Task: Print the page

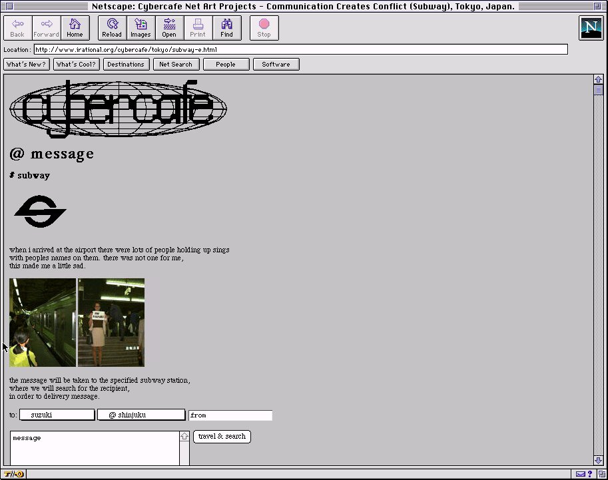Action: (198, 28)
